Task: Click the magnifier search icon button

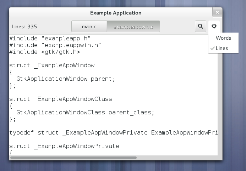Action: point(201,26)
